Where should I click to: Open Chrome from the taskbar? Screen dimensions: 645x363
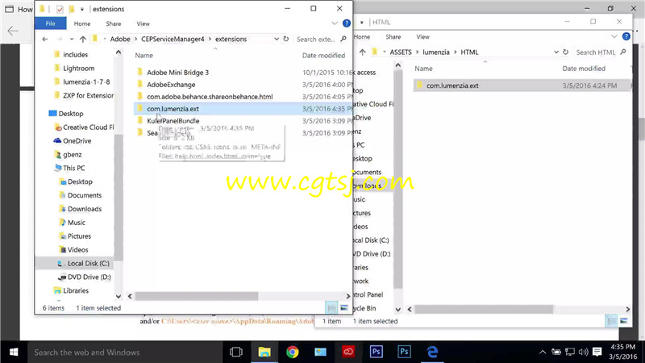pyautogui.click(x=293, y=352)
